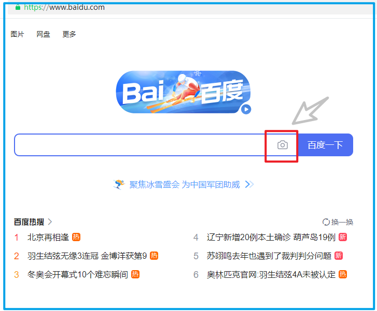Click the 百度一下 search button
377x311 pixels.
[325, 145]
